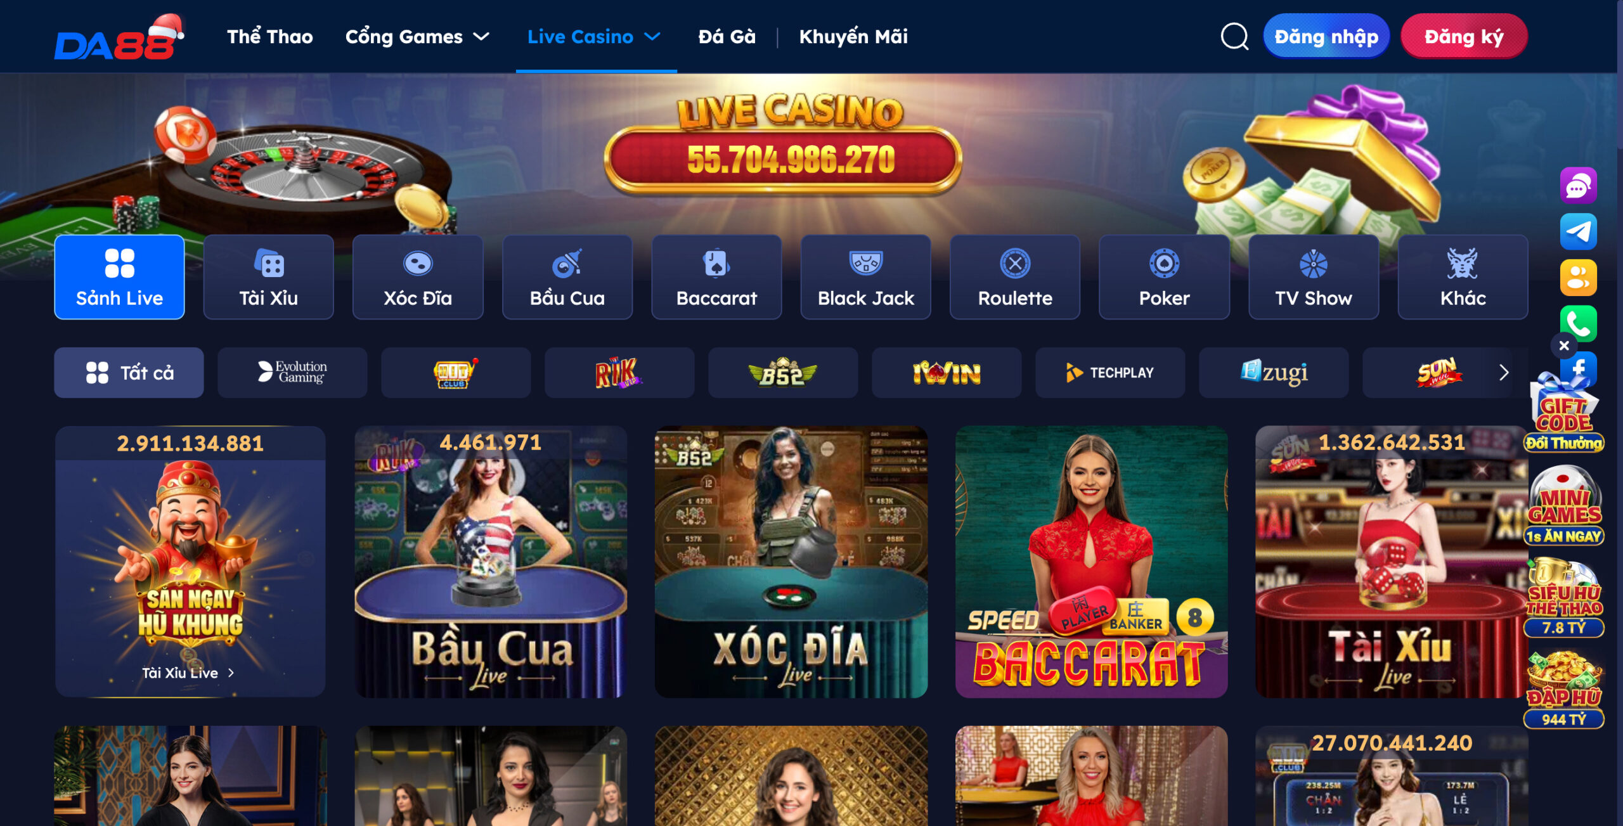Select the Tất cả provider filter
This screenshot has height=826, width=1623.
pos(129,373)
